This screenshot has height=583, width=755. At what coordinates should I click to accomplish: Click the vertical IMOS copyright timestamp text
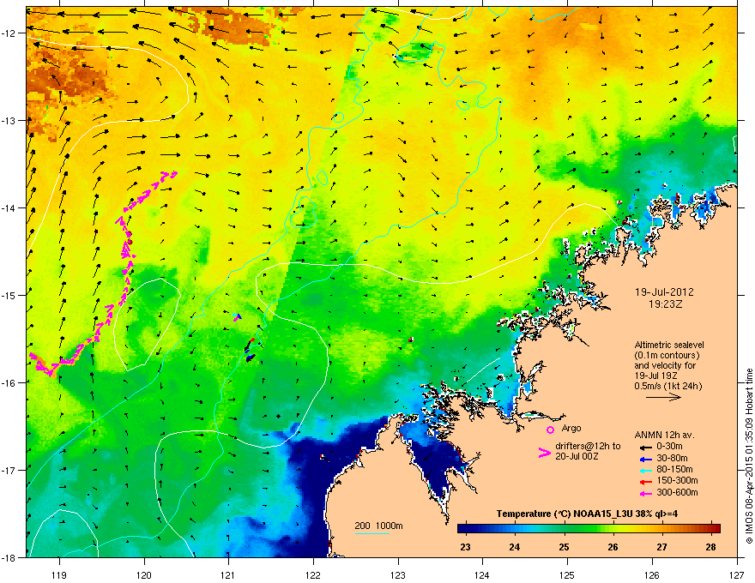point(749,456)
